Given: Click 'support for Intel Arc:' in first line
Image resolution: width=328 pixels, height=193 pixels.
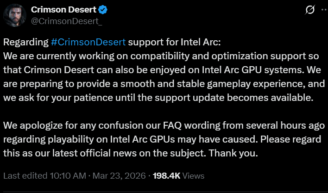Looking at the screenshot, I should click(x=174, y=43).
